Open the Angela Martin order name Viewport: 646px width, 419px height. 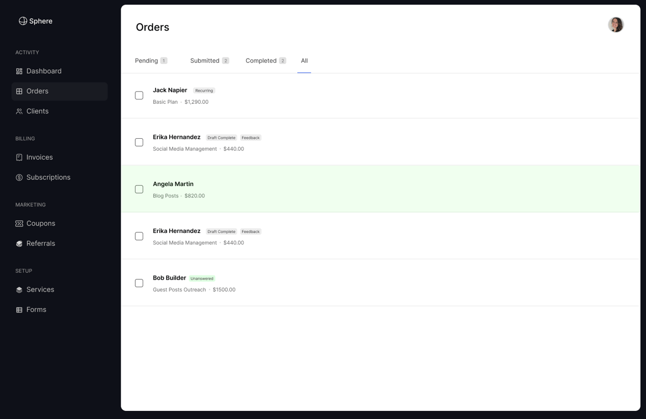coord(173,184)
